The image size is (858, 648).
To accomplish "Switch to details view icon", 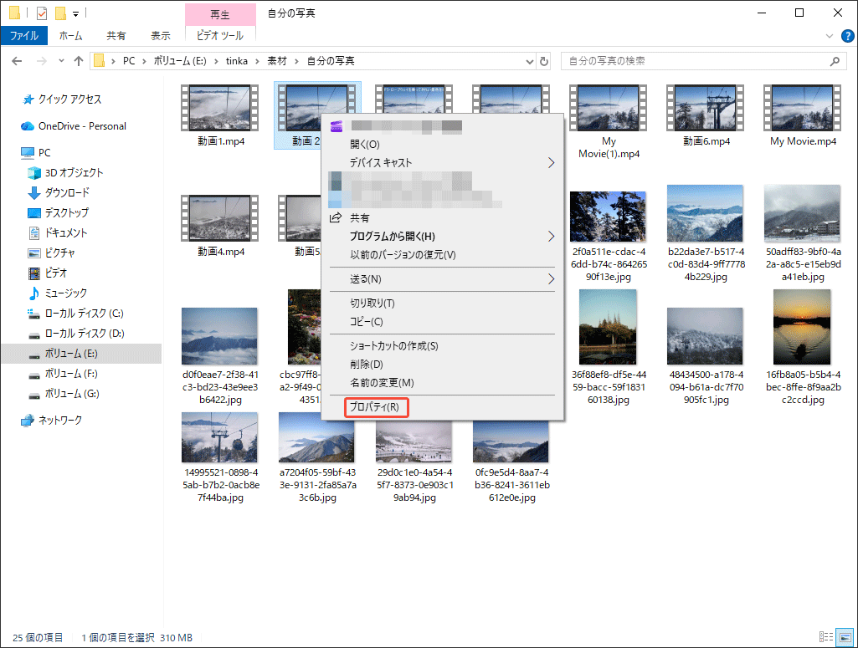I will (825, 637).
